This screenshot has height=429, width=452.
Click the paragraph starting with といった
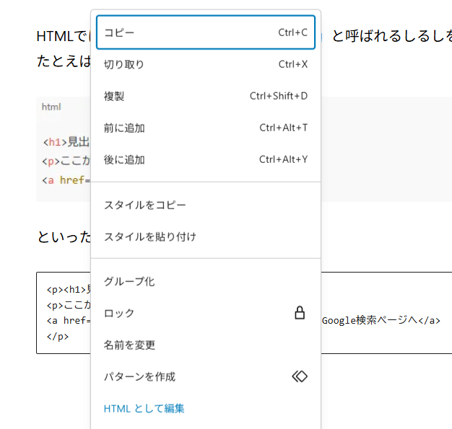click(63, 237)
